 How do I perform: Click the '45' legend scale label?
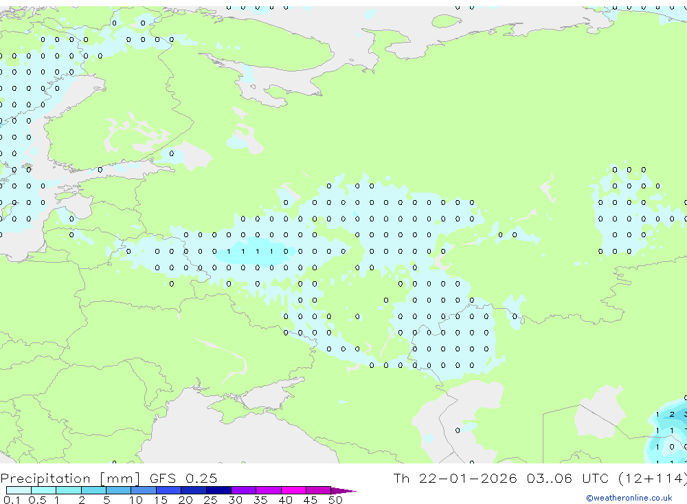(x=311, y=500)
